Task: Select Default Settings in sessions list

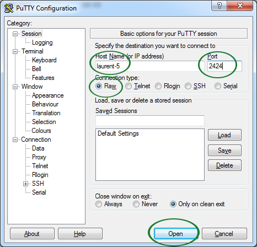Action: coord(118,133)
